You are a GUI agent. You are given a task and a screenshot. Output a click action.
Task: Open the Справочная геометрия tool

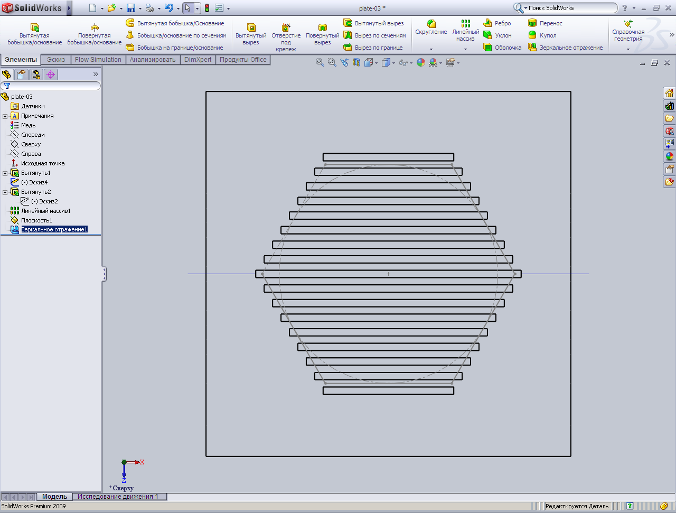coord(628,31)
